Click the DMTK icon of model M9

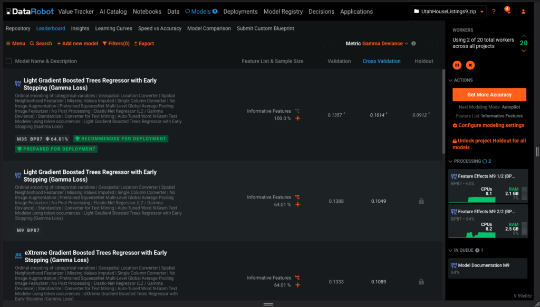(x=18, y=175)
